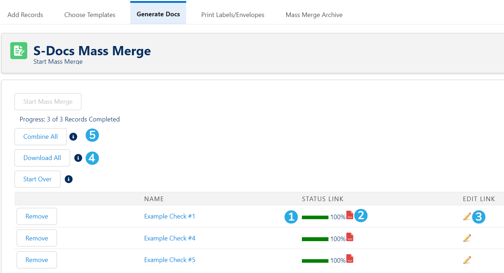Click the info icon beside Download All
504x273 pixels.
coord(78,158)
